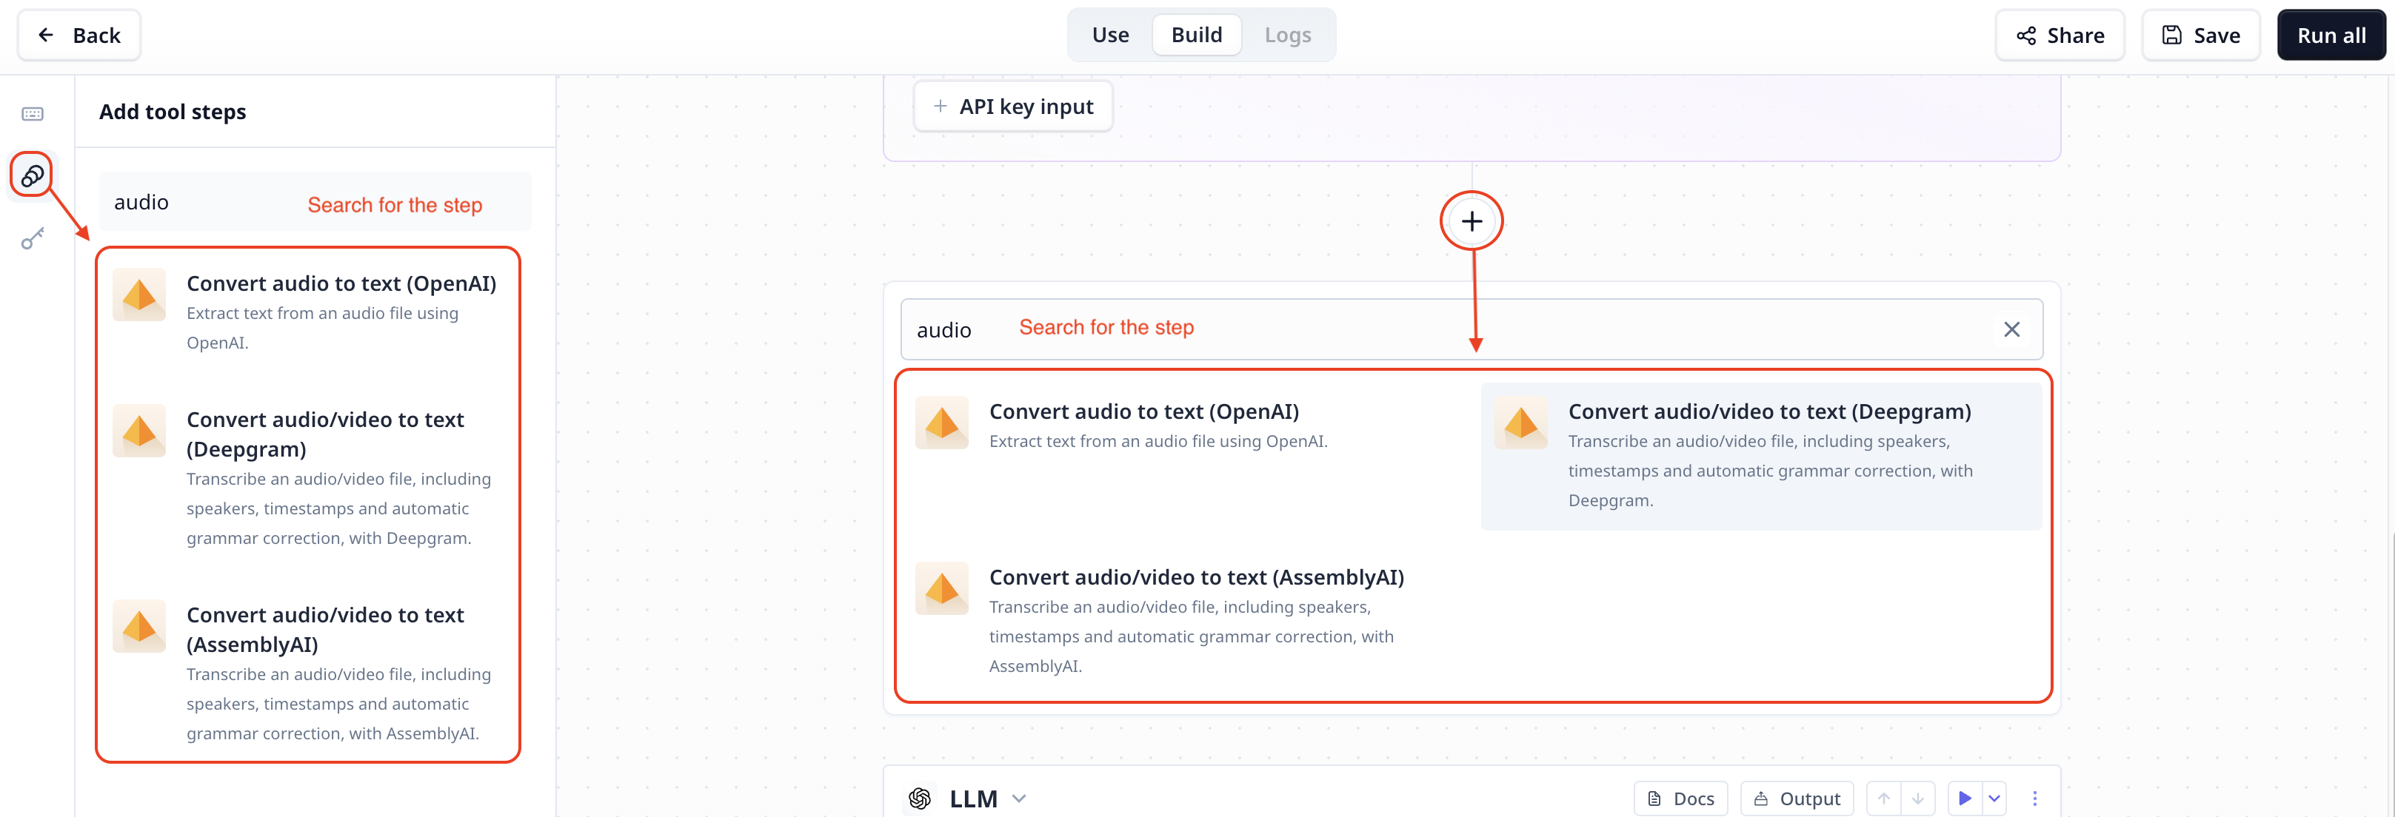Run the LLM step with play button

click(1965, 798)
